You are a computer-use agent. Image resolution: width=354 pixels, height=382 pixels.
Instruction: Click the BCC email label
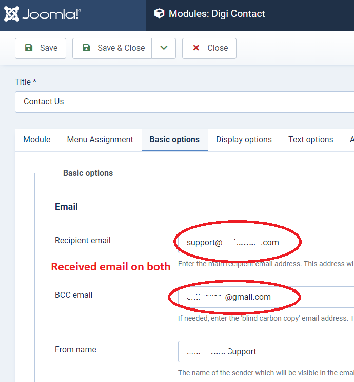(74, 295)
